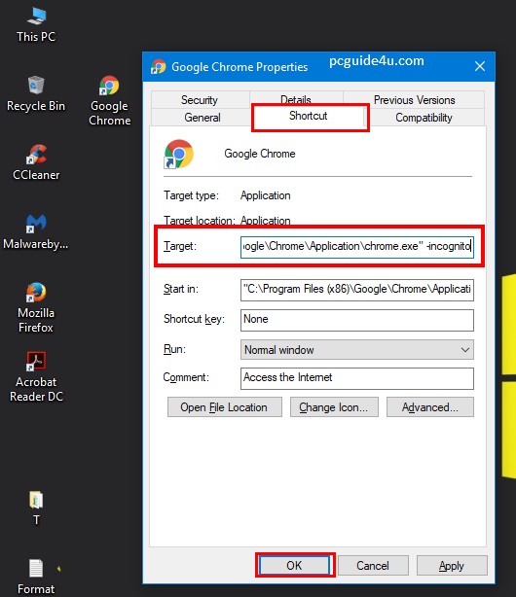Switch to the Security tab

point(200,100)
